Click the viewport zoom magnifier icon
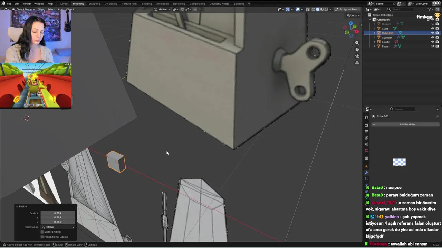This screenshot has width=442, height=248. click(357, 43)
